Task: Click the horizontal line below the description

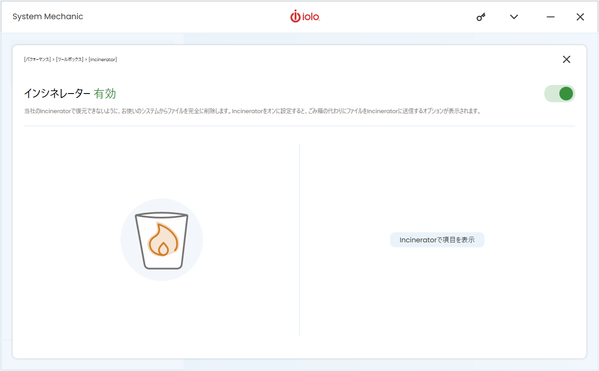Action: click(x=299, y=125)
